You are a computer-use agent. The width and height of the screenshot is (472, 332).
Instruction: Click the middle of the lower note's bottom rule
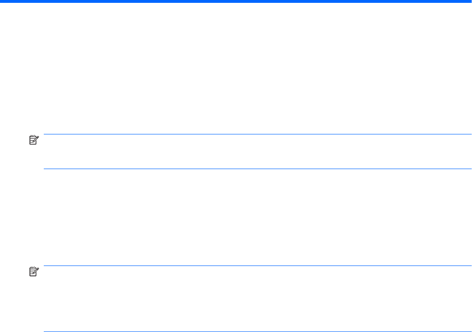pyautogui.click(x=257, y=332)
